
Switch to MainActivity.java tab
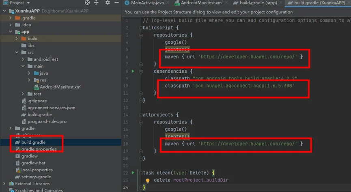(x=147, y=3)
